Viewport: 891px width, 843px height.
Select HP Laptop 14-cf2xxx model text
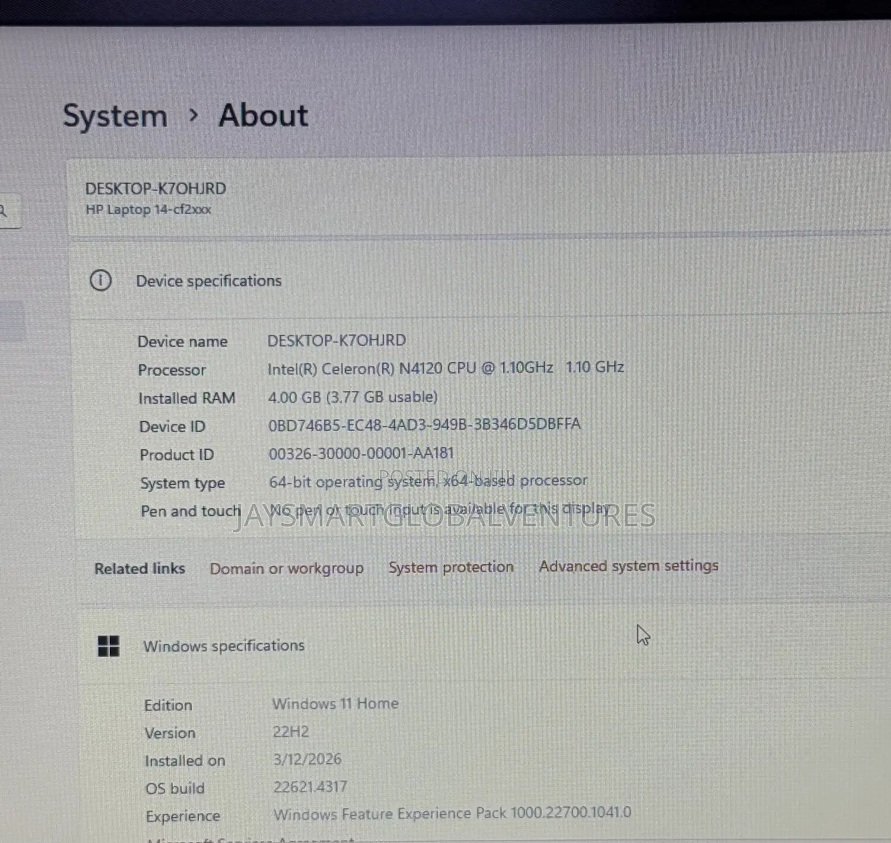point(149,210)
